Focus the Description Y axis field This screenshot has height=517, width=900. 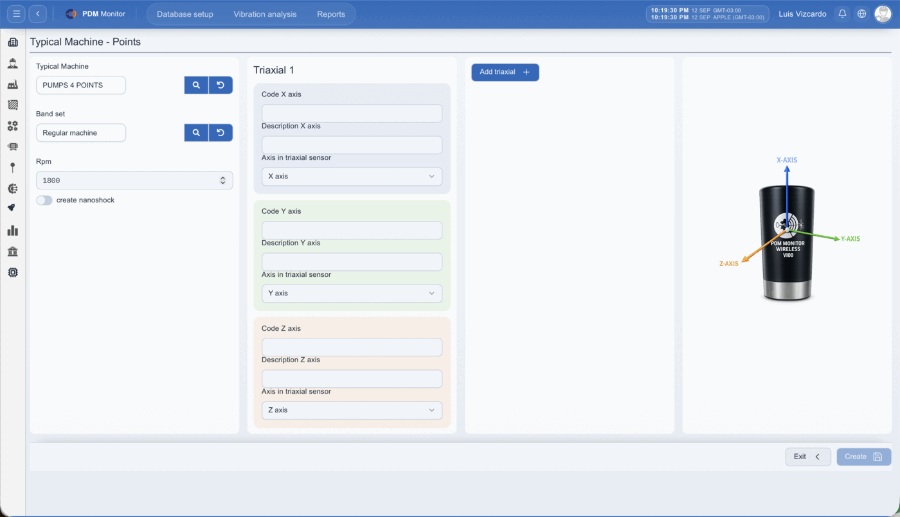coord(352,262)
